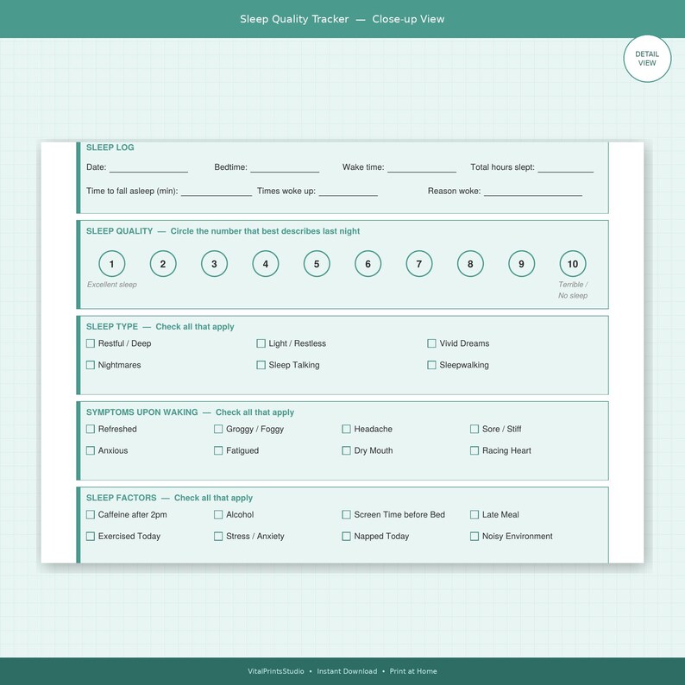Check the Dry Mouth box
685x685 pixels.
coord(347,450)
